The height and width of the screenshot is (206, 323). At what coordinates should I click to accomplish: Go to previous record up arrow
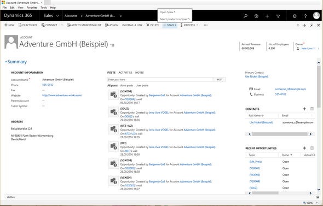(x=298, y=25)
